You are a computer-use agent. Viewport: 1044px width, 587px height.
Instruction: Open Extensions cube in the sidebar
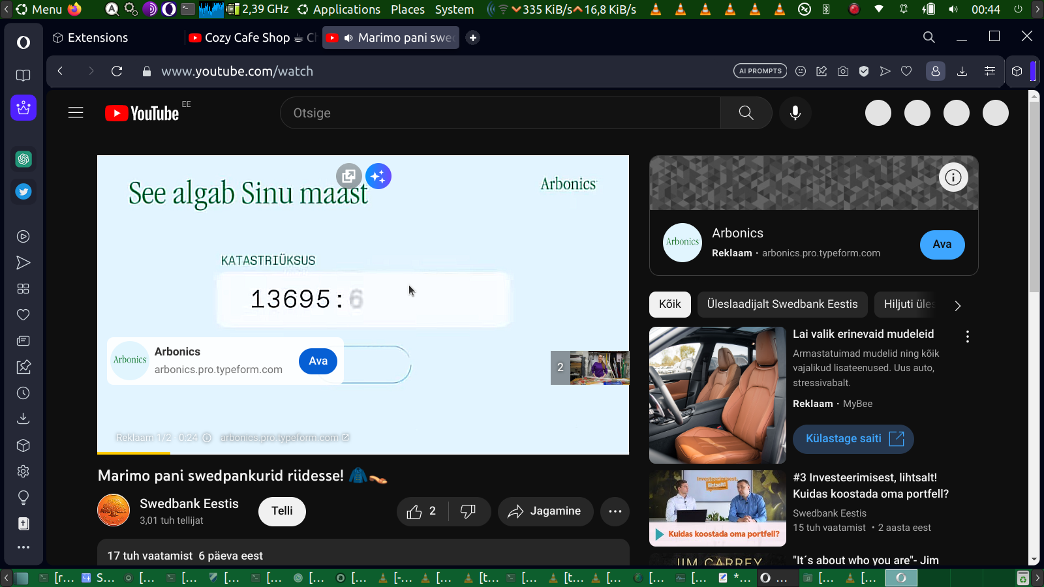tap(23, 445)
